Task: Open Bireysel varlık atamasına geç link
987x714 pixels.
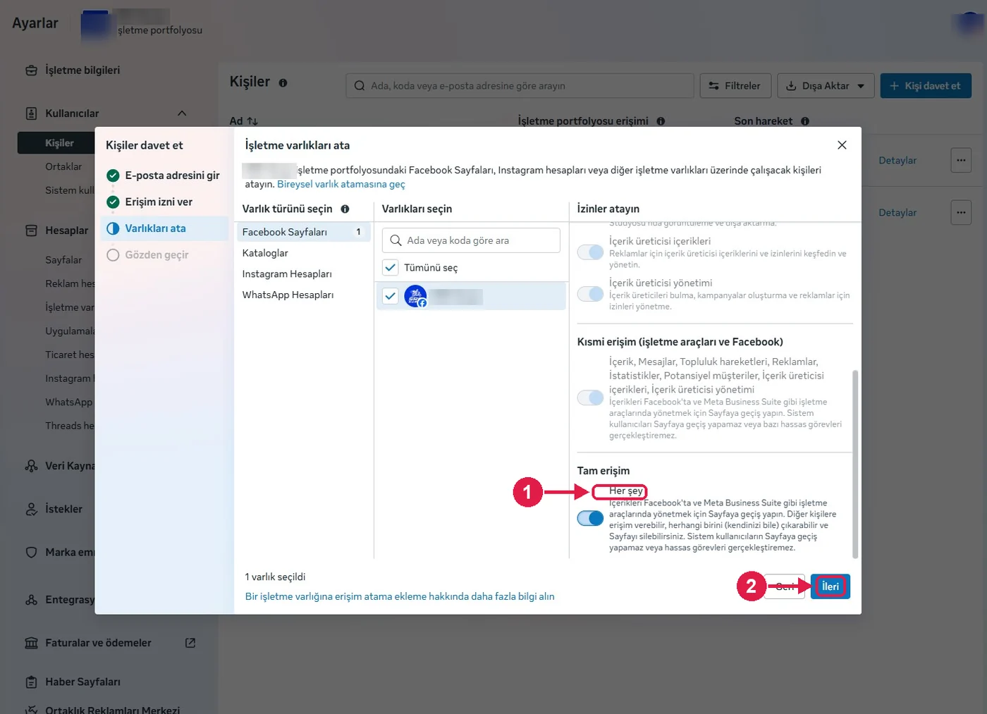Action: (x=341, y=184)
